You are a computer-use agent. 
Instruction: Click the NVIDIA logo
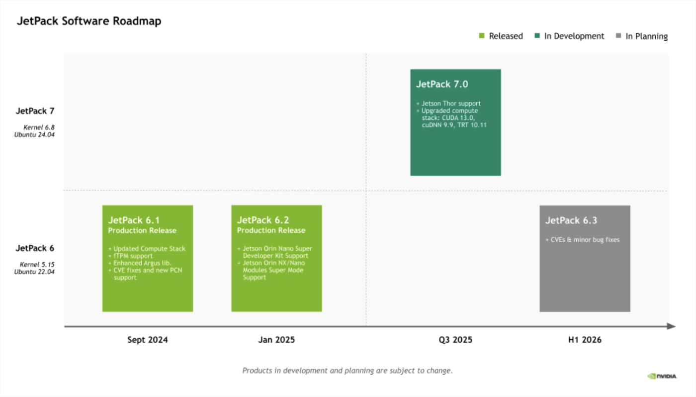(662, 376)
